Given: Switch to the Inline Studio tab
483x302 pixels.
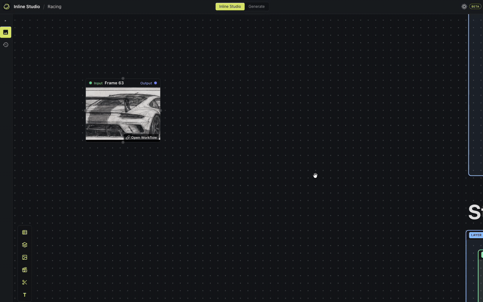Looking at the screenshot, I should (230, 6).
